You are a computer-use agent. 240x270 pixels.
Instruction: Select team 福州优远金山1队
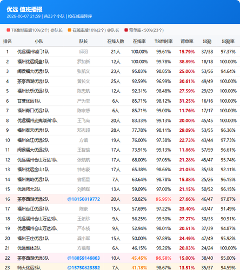[x=33, y=170]
